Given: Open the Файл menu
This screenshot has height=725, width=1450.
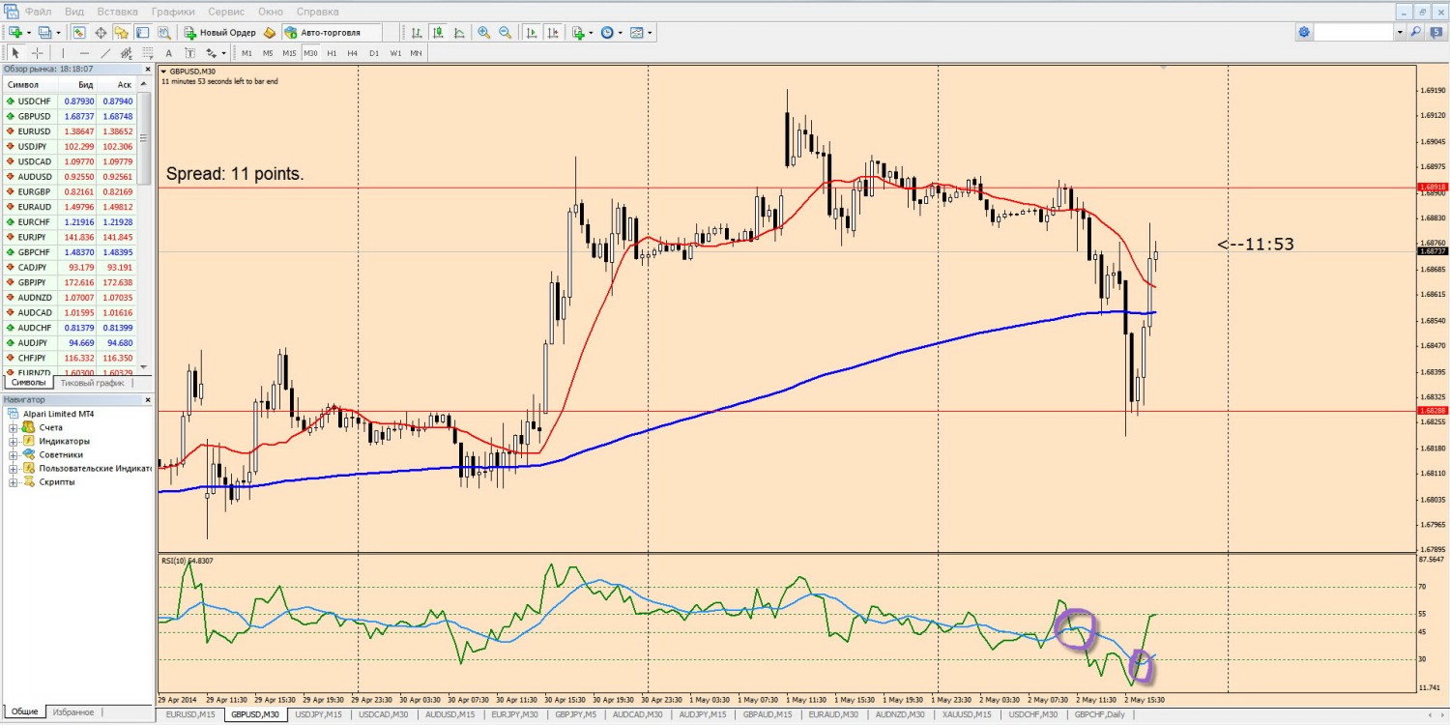Looking at the screenshot, I should click(x=39, y=12).
